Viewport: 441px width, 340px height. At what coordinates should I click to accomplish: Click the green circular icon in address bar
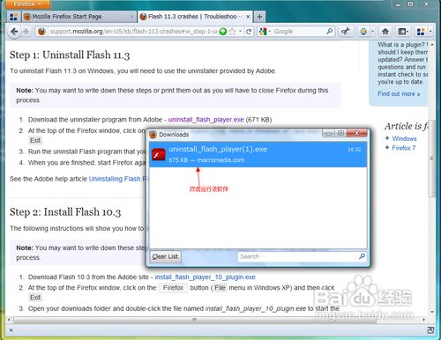[x=223, y=32]
